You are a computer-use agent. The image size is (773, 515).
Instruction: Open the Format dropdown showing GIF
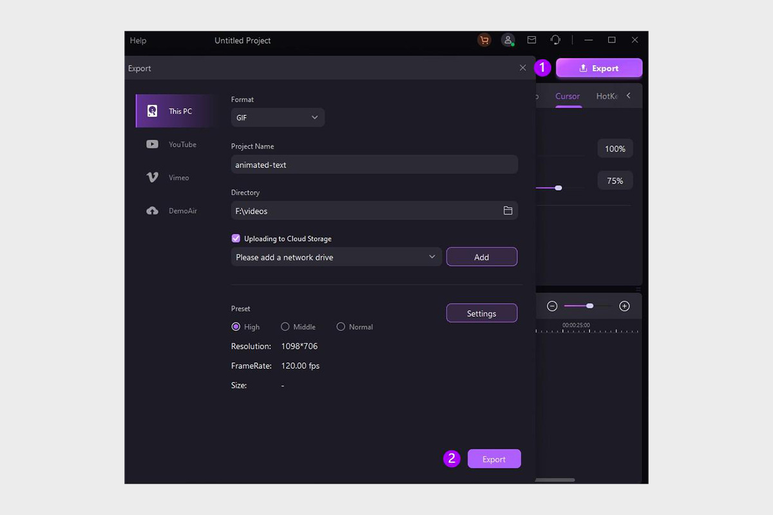pos(278,118)
